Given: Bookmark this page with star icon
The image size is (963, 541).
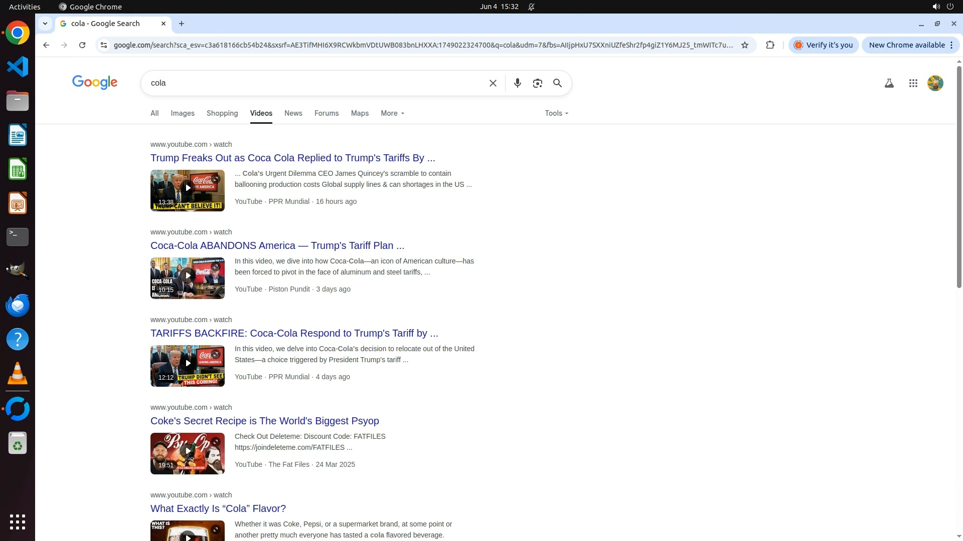Looking at the screenshot, I should [745, 45].
